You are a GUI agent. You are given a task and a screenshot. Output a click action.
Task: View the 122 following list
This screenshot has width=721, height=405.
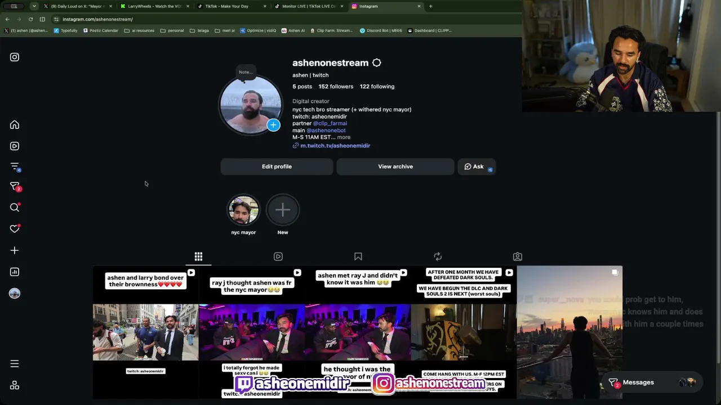pos(377,87)
